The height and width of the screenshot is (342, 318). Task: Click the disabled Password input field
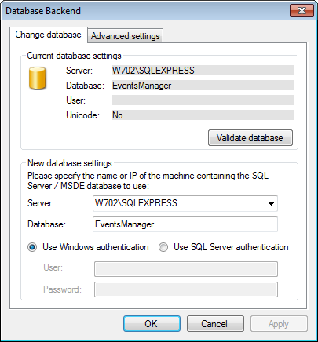(x=186, y=289)
